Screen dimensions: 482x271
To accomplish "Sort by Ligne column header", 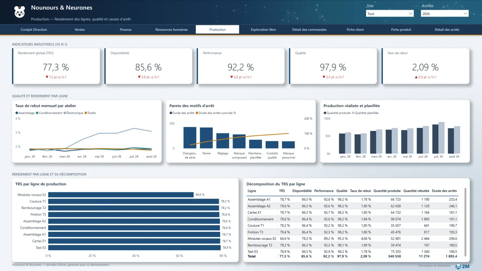I will [x=252, y=191].
